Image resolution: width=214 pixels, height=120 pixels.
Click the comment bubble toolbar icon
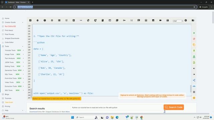(x=139, y=20)
